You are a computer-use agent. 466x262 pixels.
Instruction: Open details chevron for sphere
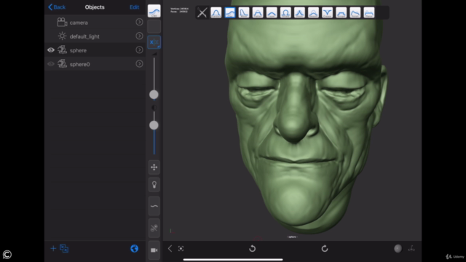[139, 50]
